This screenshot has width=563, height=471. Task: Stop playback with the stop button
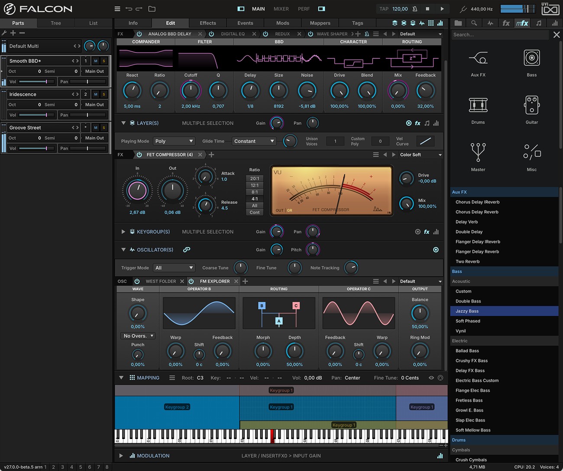[x=427, y=9]
